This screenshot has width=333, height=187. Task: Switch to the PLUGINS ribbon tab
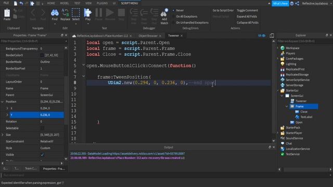pyautogui.click(x=102, y=3)
